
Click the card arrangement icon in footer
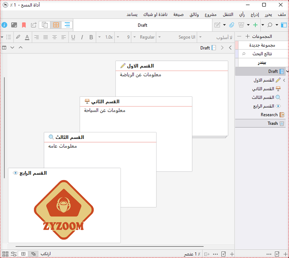[x=5, y=254]
